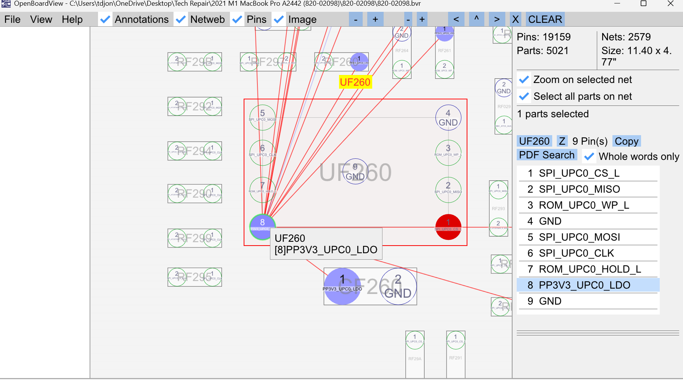Screen dimensions: 683x380
Task: Click the minus button nearest the < button
Action: (408, 19)
